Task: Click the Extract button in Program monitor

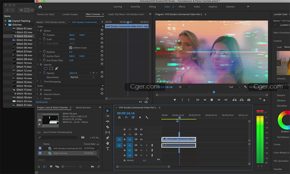Action: 242,100
